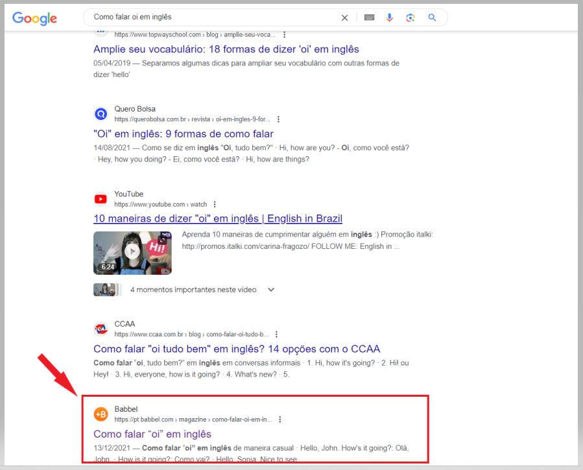The height and width of the screenshot is (470, 583).
Task: Open Babbel's 'Como falar "oi" em inglês' link
Action: (152, 434)
